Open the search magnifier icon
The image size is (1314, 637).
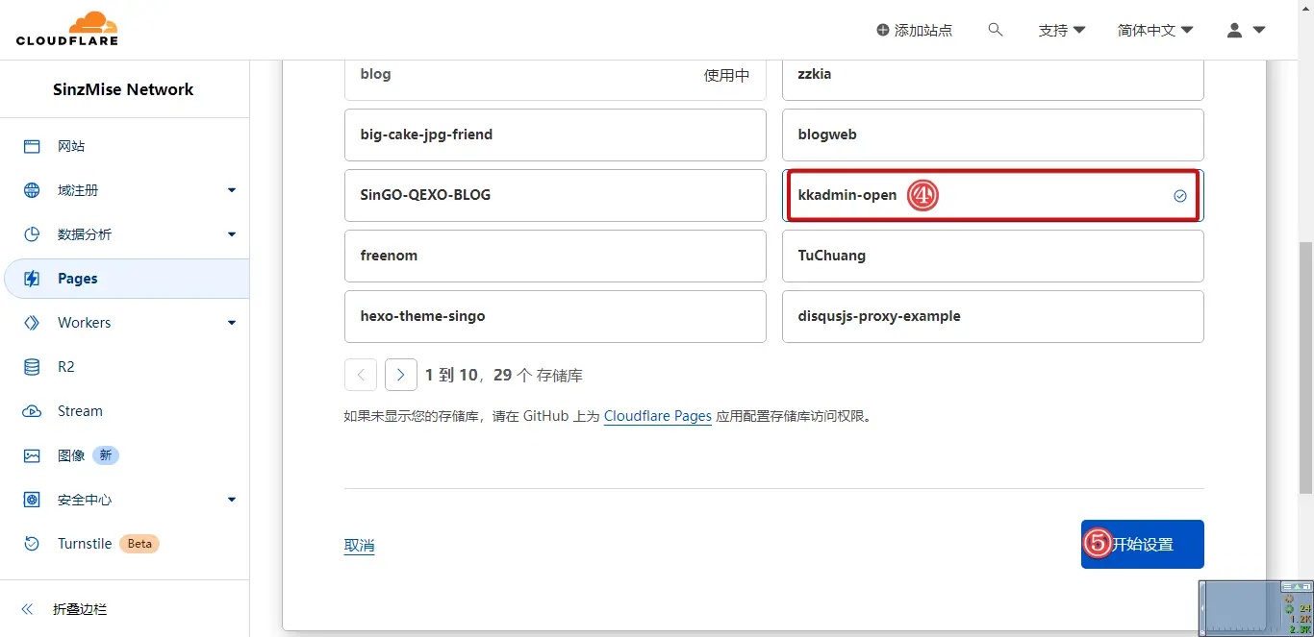tap(996, 30)
